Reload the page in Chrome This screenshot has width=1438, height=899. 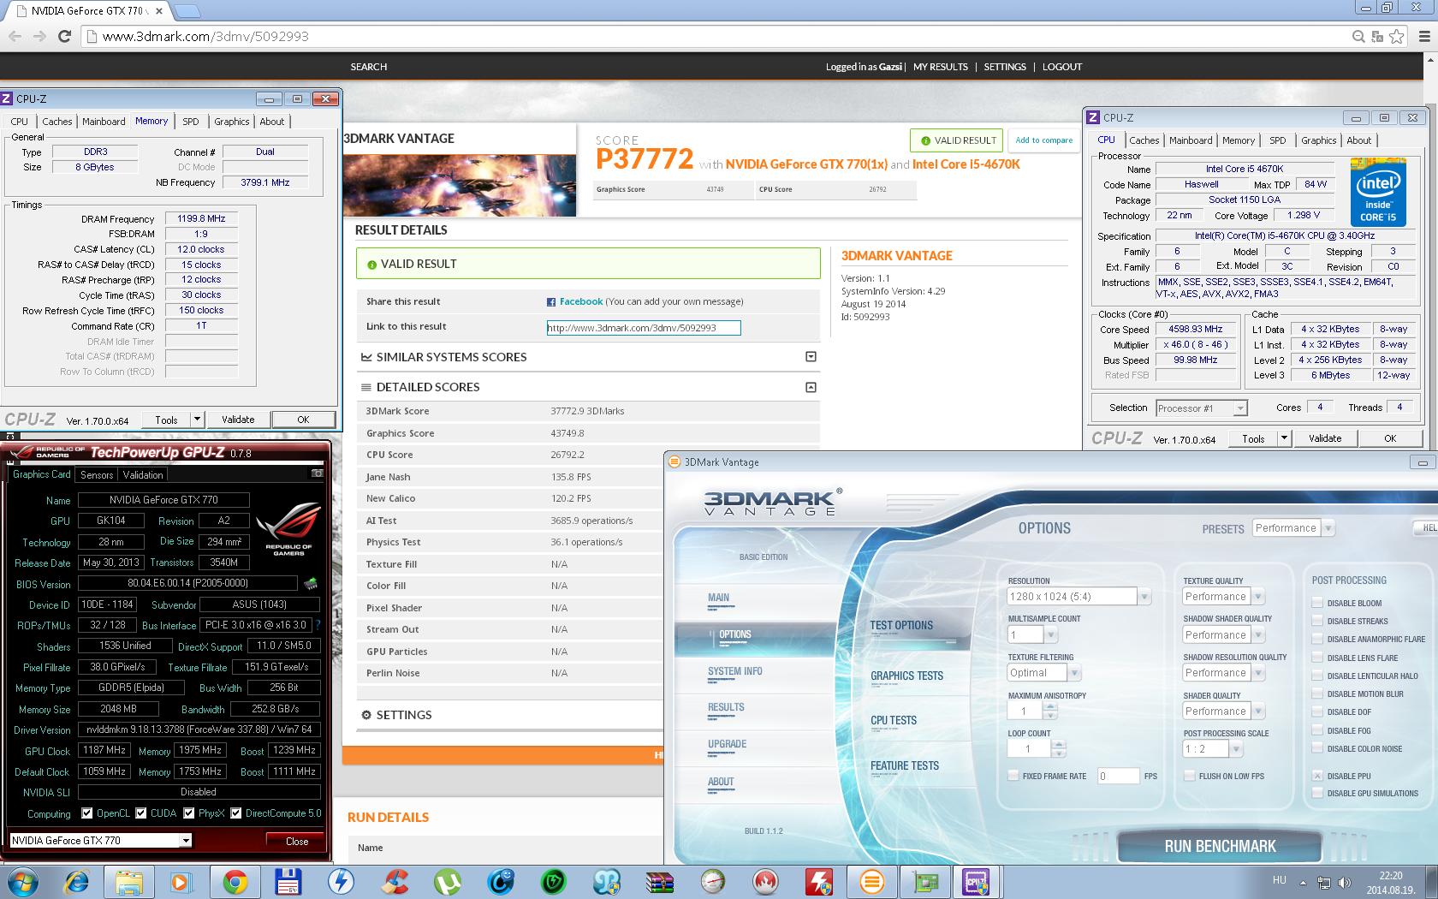tap(64, 36)
